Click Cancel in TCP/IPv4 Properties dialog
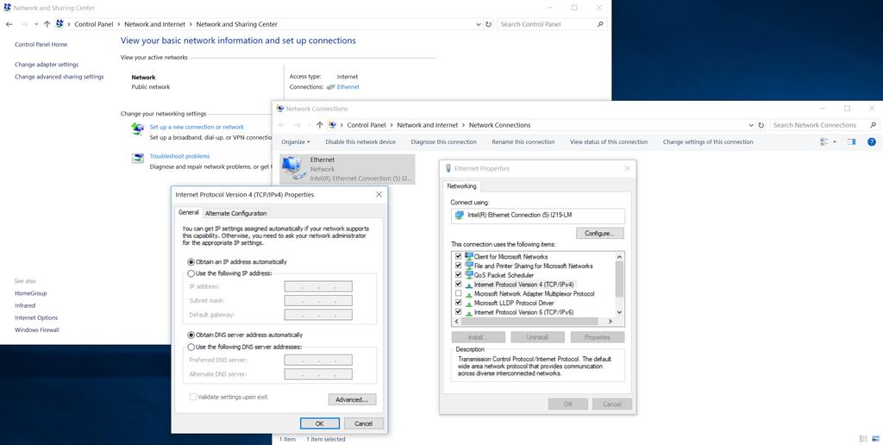Screen dimensions: 883x445 coord(364,423)
